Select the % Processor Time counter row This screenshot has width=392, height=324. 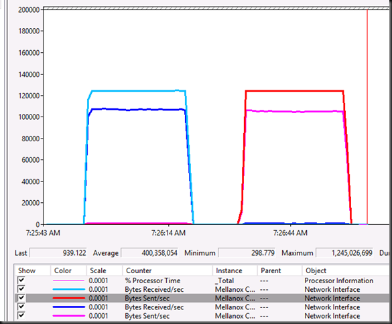click(x=202, y=280)
